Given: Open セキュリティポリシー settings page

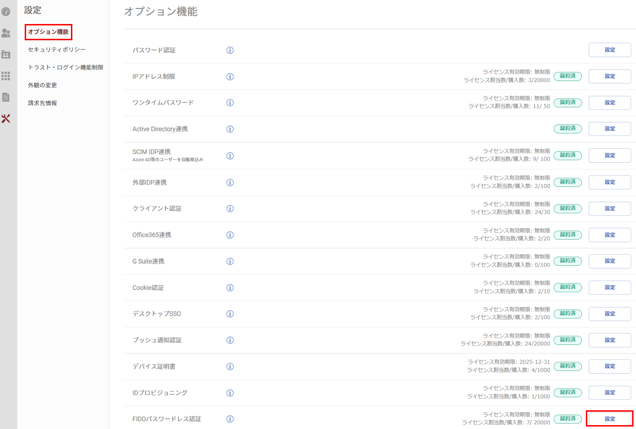Looking at the screenshot, I should tap(57, 49).
